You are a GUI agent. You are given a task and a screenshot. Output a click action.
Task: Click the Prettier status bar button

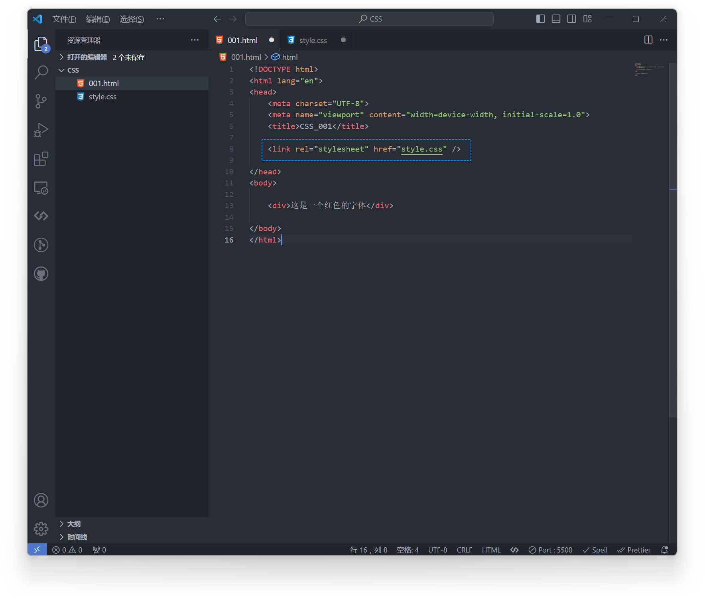tap(634, 550)
